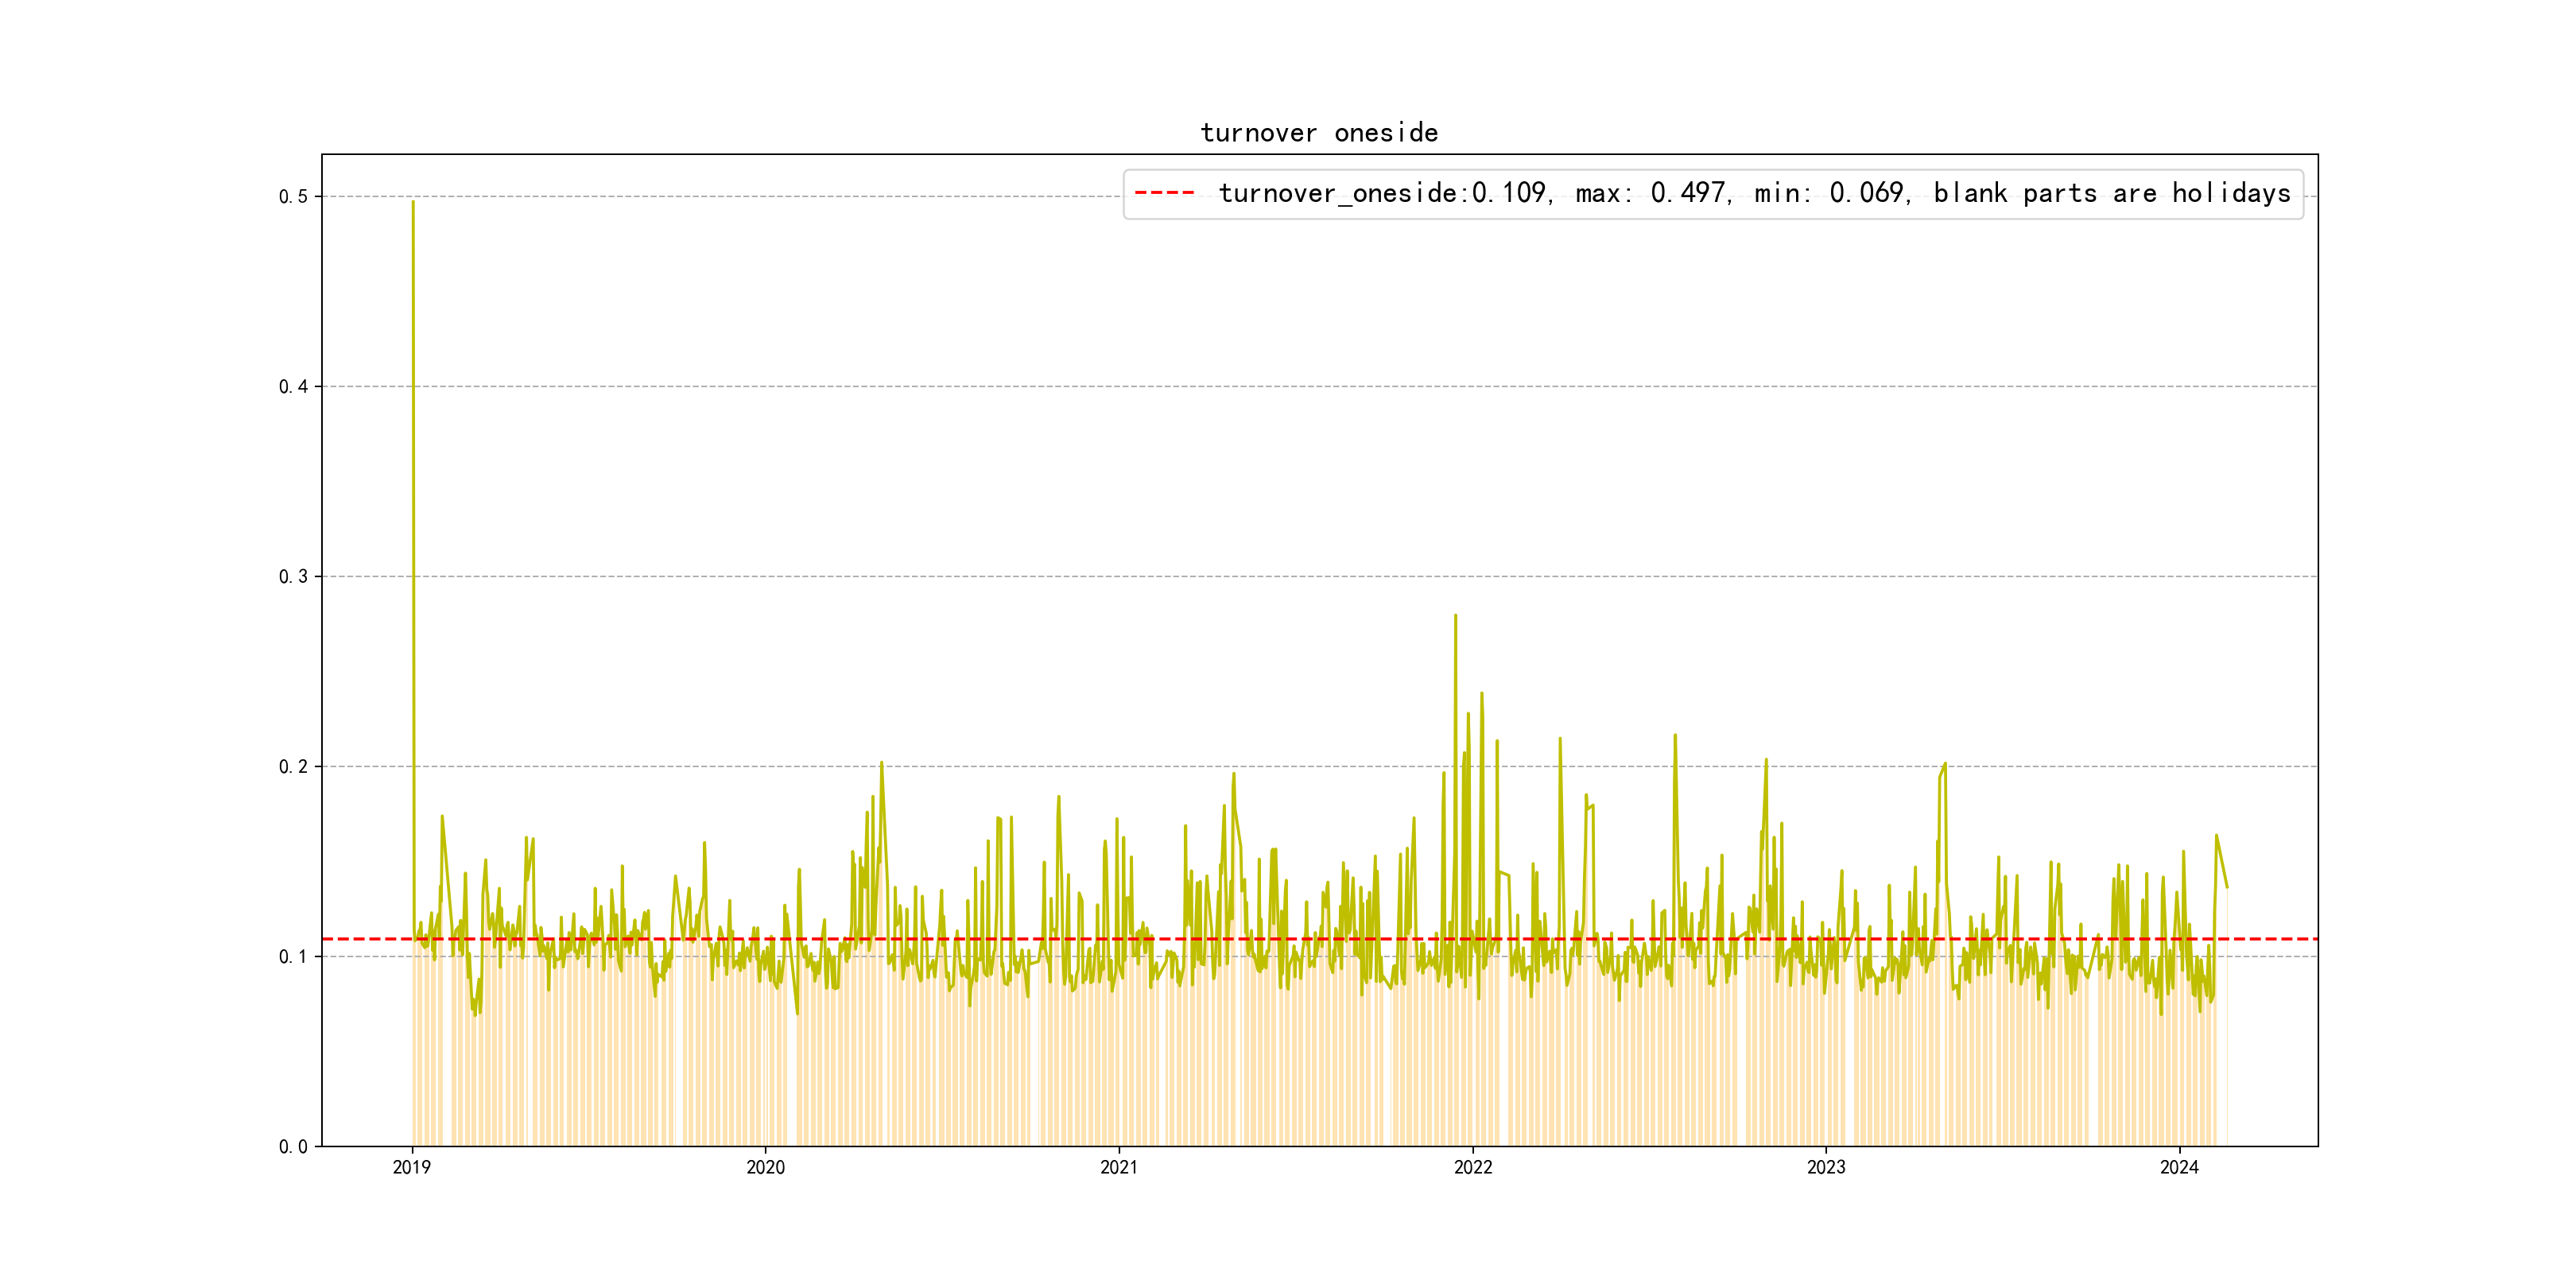This screenshot has height=1288, width=2576.
Task: Click the 0.3 y-axis tick label
Action: click(293, 577)
